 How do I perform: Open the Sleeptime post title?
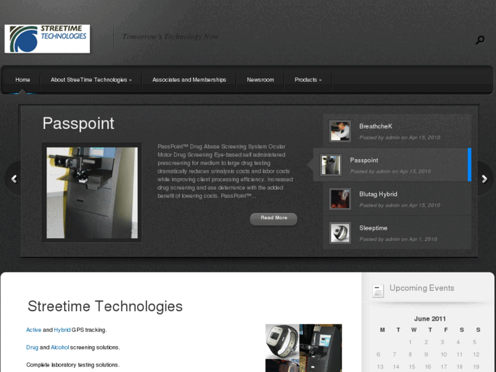pos(373,228)
